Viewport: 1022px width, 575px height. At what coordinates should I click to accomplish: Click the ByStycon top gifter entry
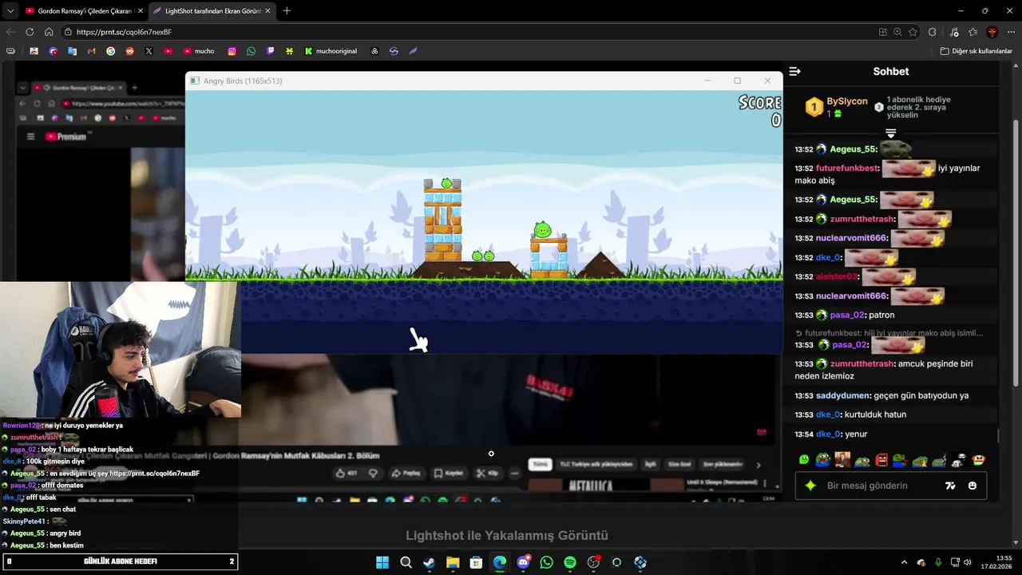tap(836, 107)
